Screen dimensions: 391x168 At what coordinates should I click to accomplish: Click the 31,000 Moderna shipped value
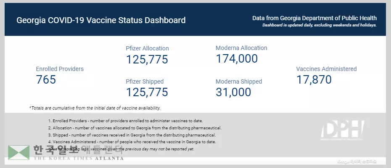point(233,92)
